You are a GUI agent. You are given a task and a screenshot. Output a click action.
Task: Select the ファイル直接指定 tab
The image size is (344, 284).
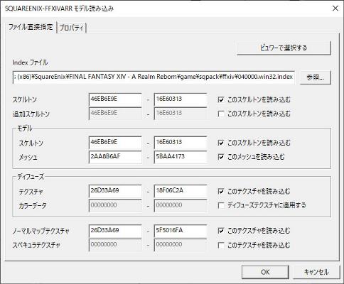[x=31, y=27]
